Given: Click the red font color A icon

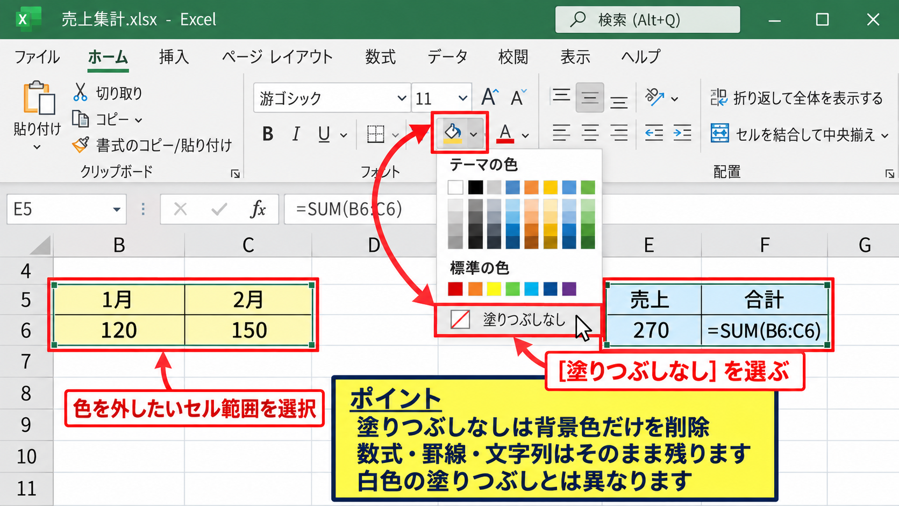Looking at the screenshot, I should (x=505, y=133).
